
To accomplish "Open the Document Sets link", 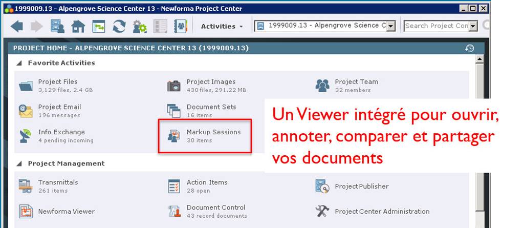I will pyautogui.click(x=211, y=107).
